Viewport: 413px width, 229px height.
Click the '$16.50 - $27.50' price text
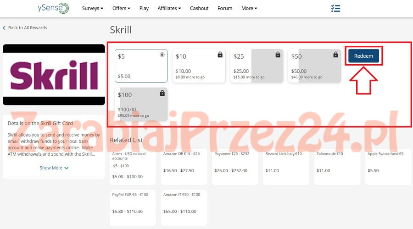tap(179, 171)
